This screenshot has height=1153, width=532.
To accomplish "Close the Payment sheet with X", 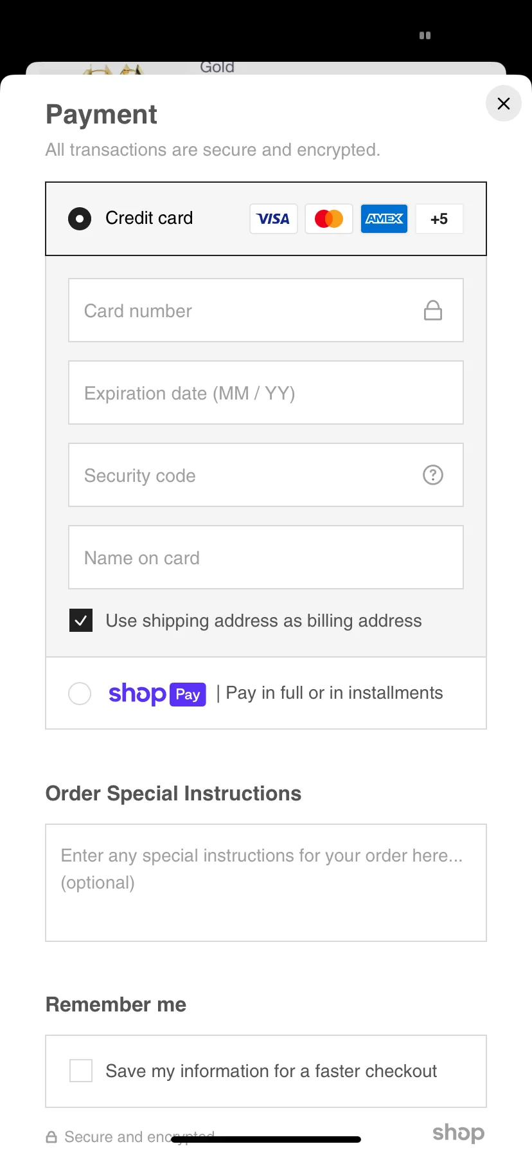I will (504, 104).
